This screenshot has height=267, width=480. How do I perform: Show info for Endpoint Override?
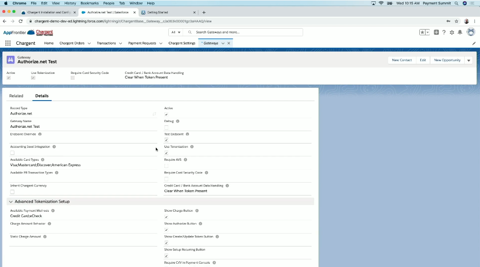(40, 134)
